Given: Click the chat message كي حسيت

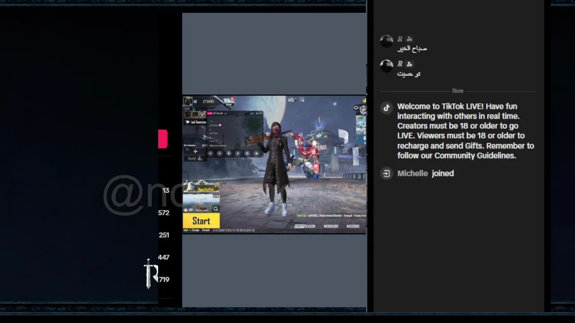Looking at the screenshot, I should click(409, 74).
